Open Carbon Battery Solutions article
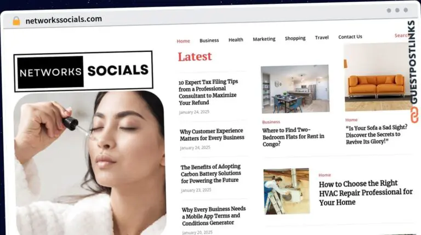421x235 pixels. [x=210, y=174]
